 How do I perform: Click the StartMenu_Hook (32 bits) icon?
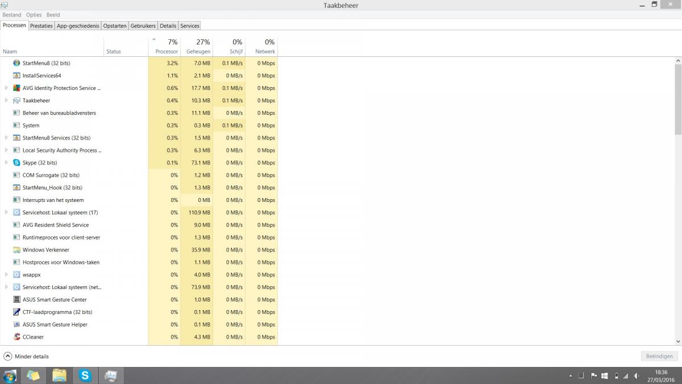click(x=16, y=188)
